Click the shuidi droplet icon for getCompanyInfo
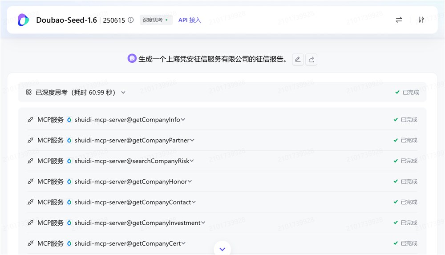 pyautogui.click(x=69, y=120)
